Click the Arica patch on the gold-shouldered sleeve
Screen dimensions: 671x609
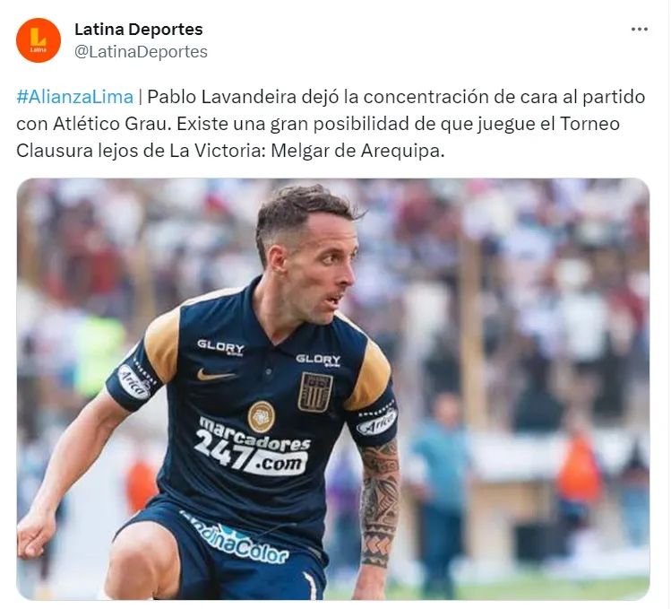(133, 382)
